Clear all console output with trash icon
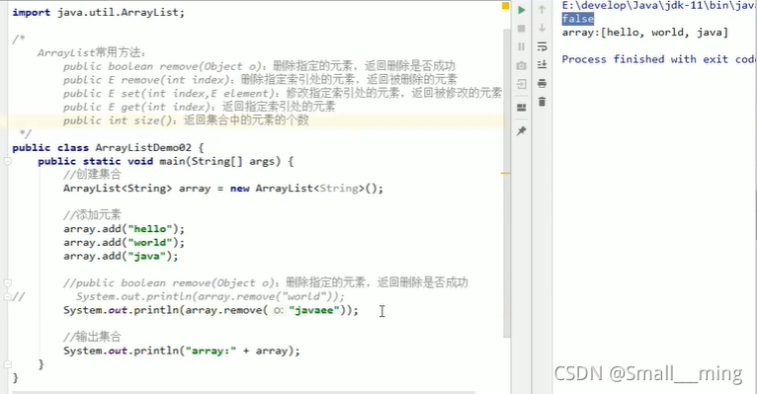The width and height of the screenshot is (757, 394). (x=542, y=102)
